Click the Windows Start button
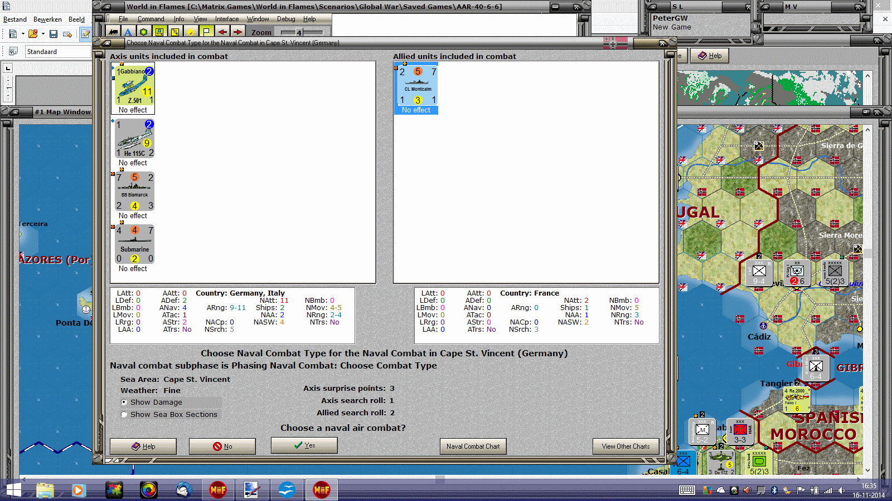Screen dimensions: 892x501 [x=13, y=490]
